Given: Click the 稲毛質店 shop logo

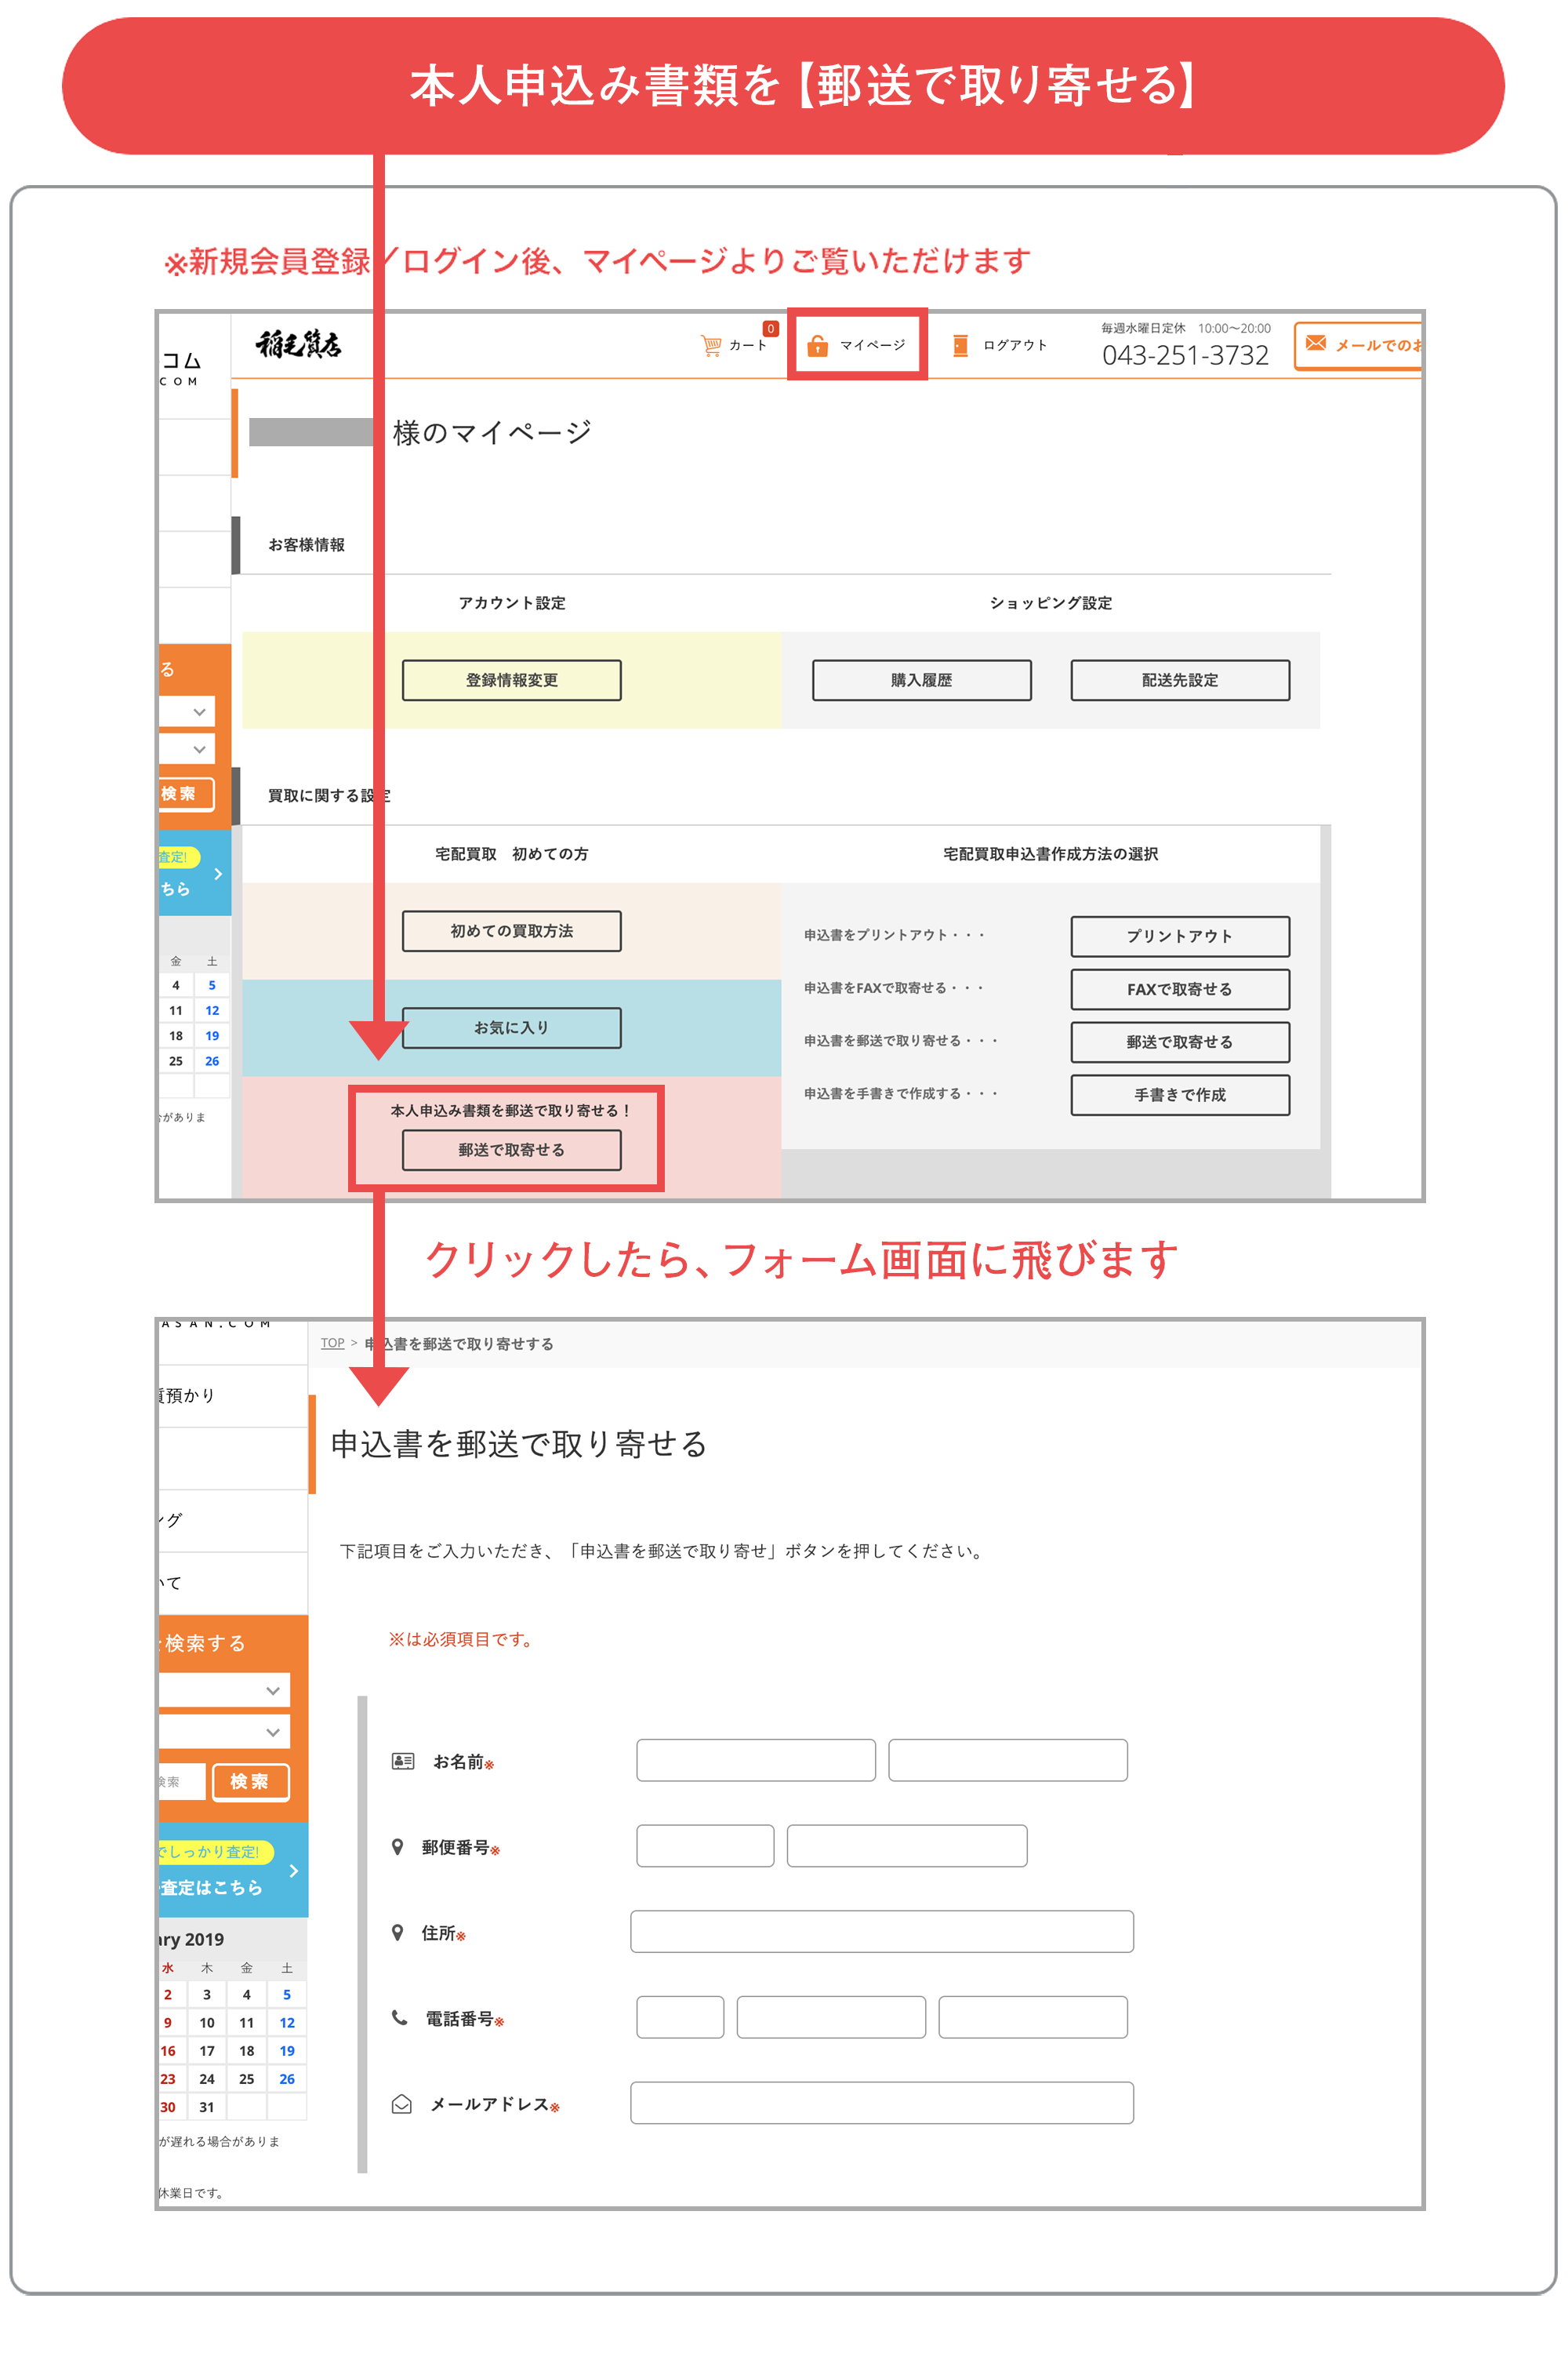Looking at the screenshot, I should pyautogui.click(x=298, y=344).
